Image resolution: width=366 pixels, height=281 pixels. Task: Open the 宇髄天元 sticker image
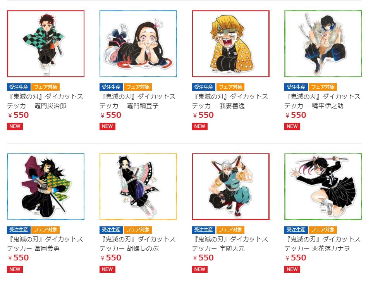click(x=230, y=187)
